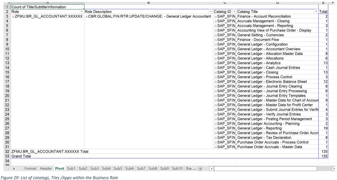Image resolution: width=337 pixels, height=180 pixels.
Task: Select 'Accruals Management - Closing' cell
Action: point(277,21)
